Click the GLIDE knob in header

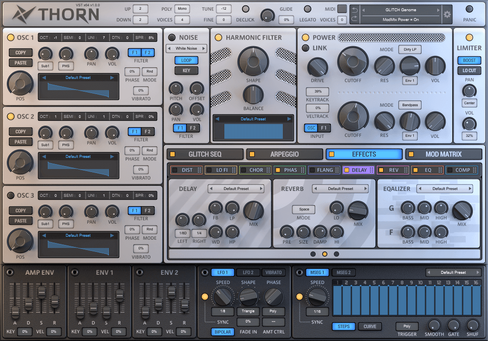[x=267, y=15]
